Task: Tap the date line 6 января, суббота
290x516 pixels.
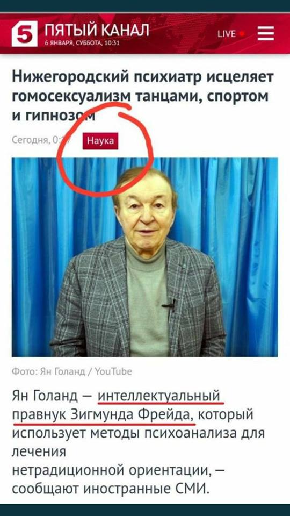Action: [x=82, y=43]
